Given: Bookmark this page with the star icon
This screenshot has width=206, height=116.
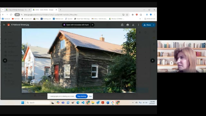Looking at the screenshot, I should [127, 15].
